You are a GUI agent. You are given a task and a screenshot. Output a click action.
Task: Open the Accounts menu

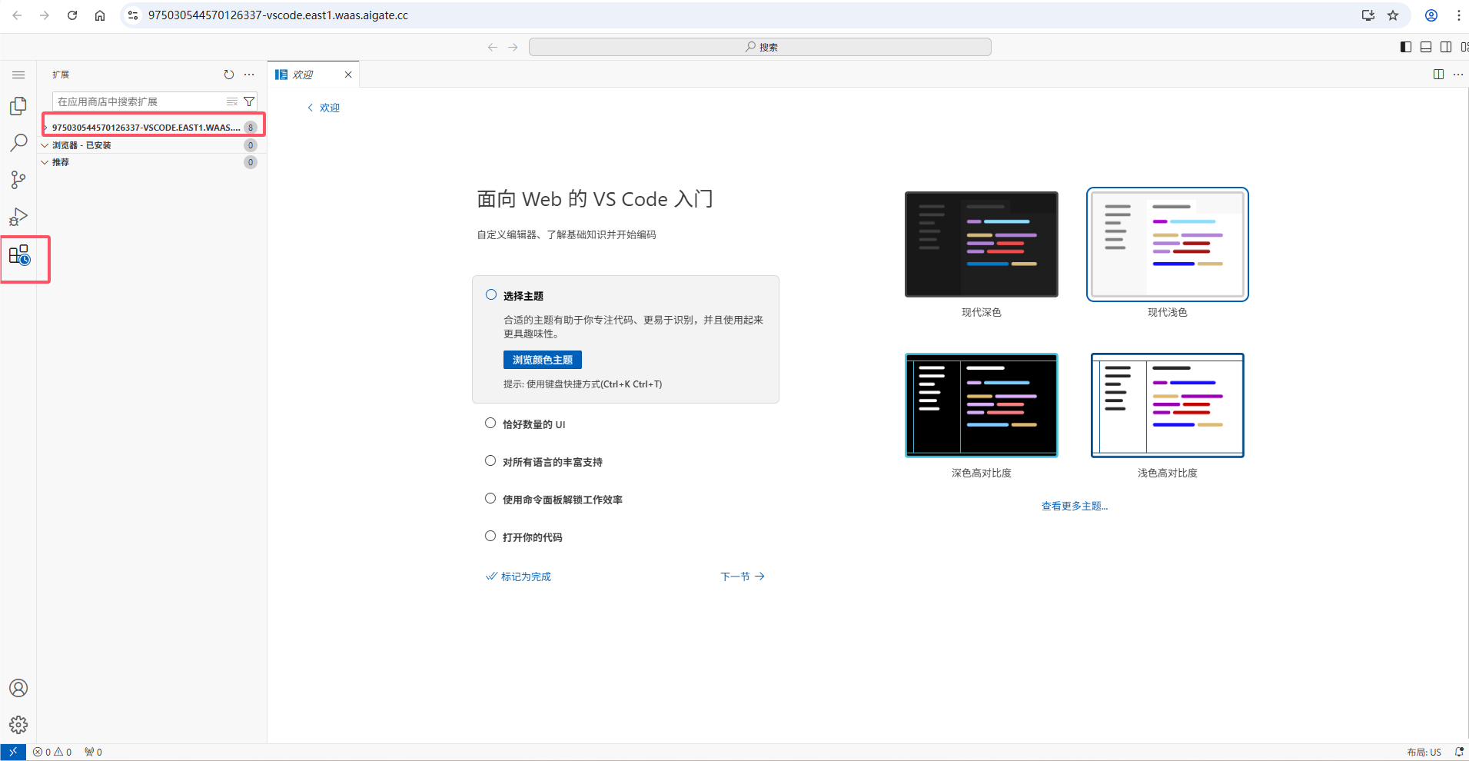[x=18, y=688]
